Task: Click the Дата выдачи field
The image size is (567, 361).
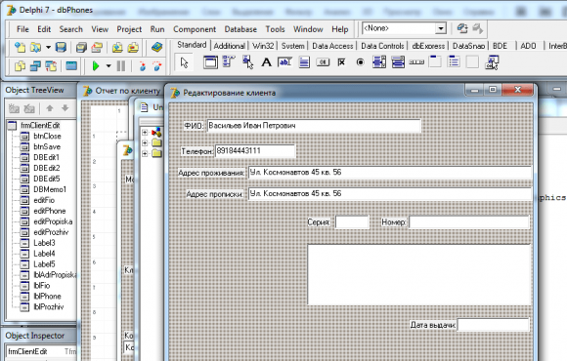Action: pyautogui.click(x=494, y=325)
